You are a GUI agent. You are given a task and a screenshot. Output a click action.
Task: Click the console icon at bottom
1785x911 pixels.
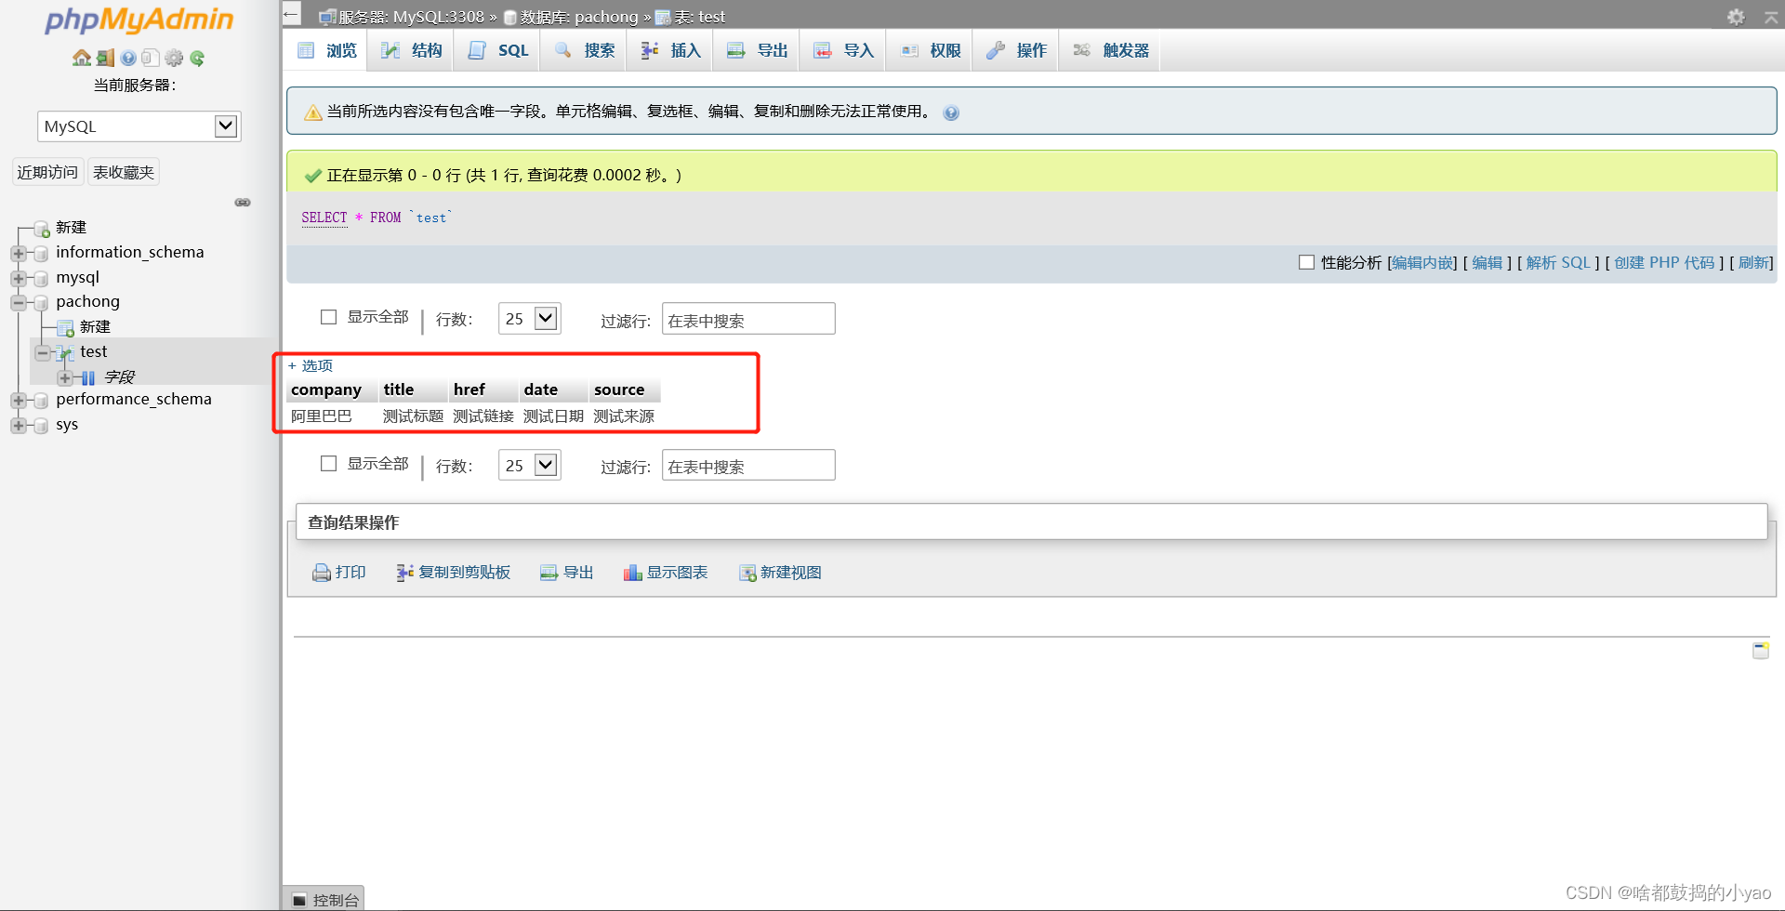299,900
